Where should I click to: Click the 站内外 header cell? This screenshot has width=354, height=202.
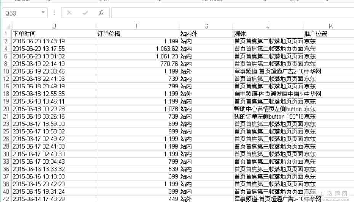[206, 34]
